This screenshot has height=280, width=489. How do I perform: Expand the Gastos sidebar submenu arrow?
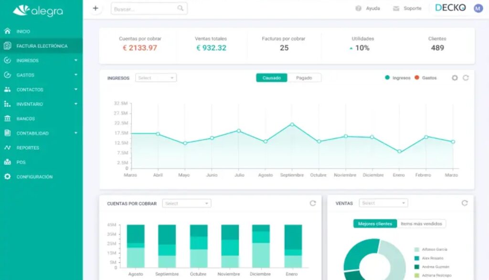[76, 75]
